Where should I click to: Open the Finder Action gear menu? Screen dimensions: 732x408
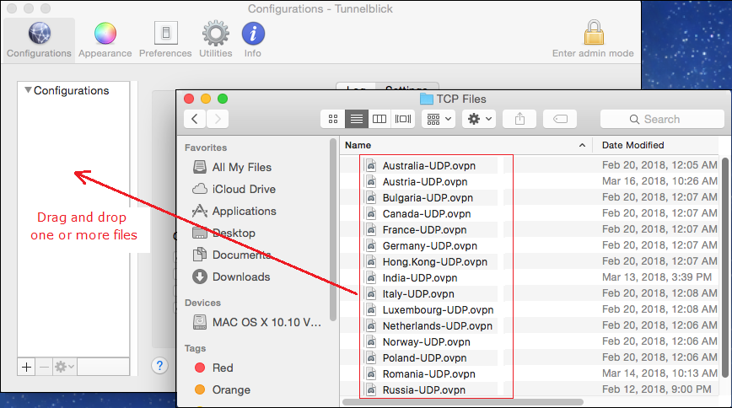click(479, 119)
